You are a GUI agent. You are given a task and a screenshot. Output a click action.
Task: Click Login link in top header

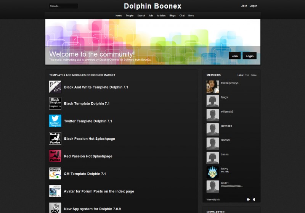tap(253, 6)
